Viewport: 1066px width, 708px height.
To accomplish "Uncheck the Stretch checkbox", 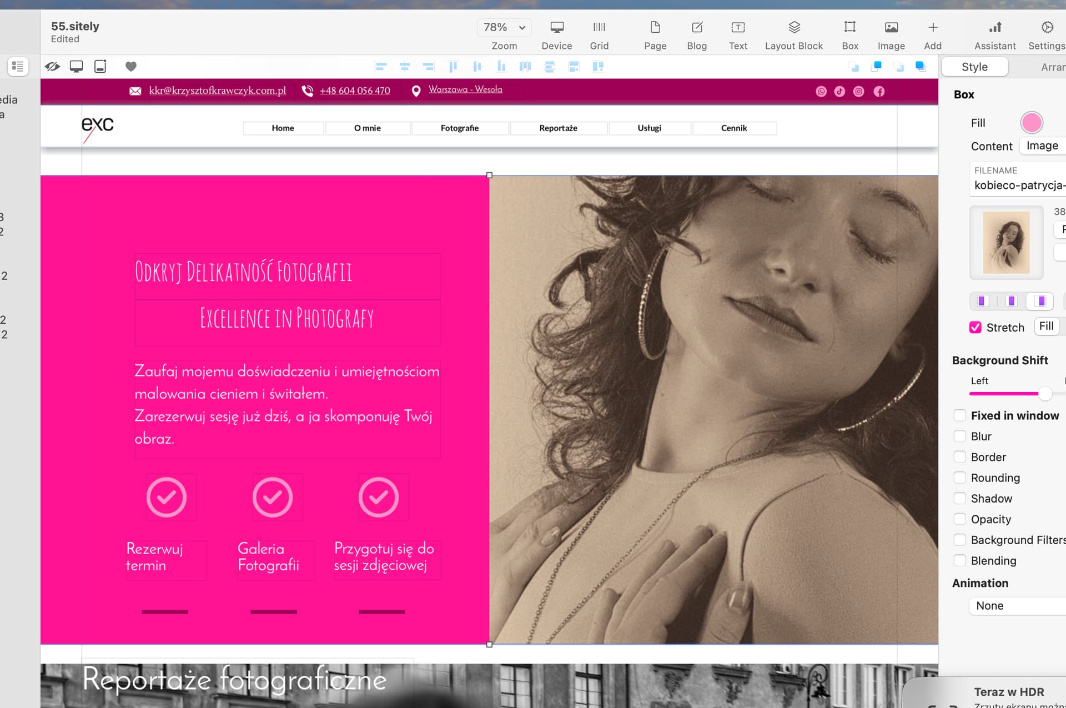I will 976,327.
